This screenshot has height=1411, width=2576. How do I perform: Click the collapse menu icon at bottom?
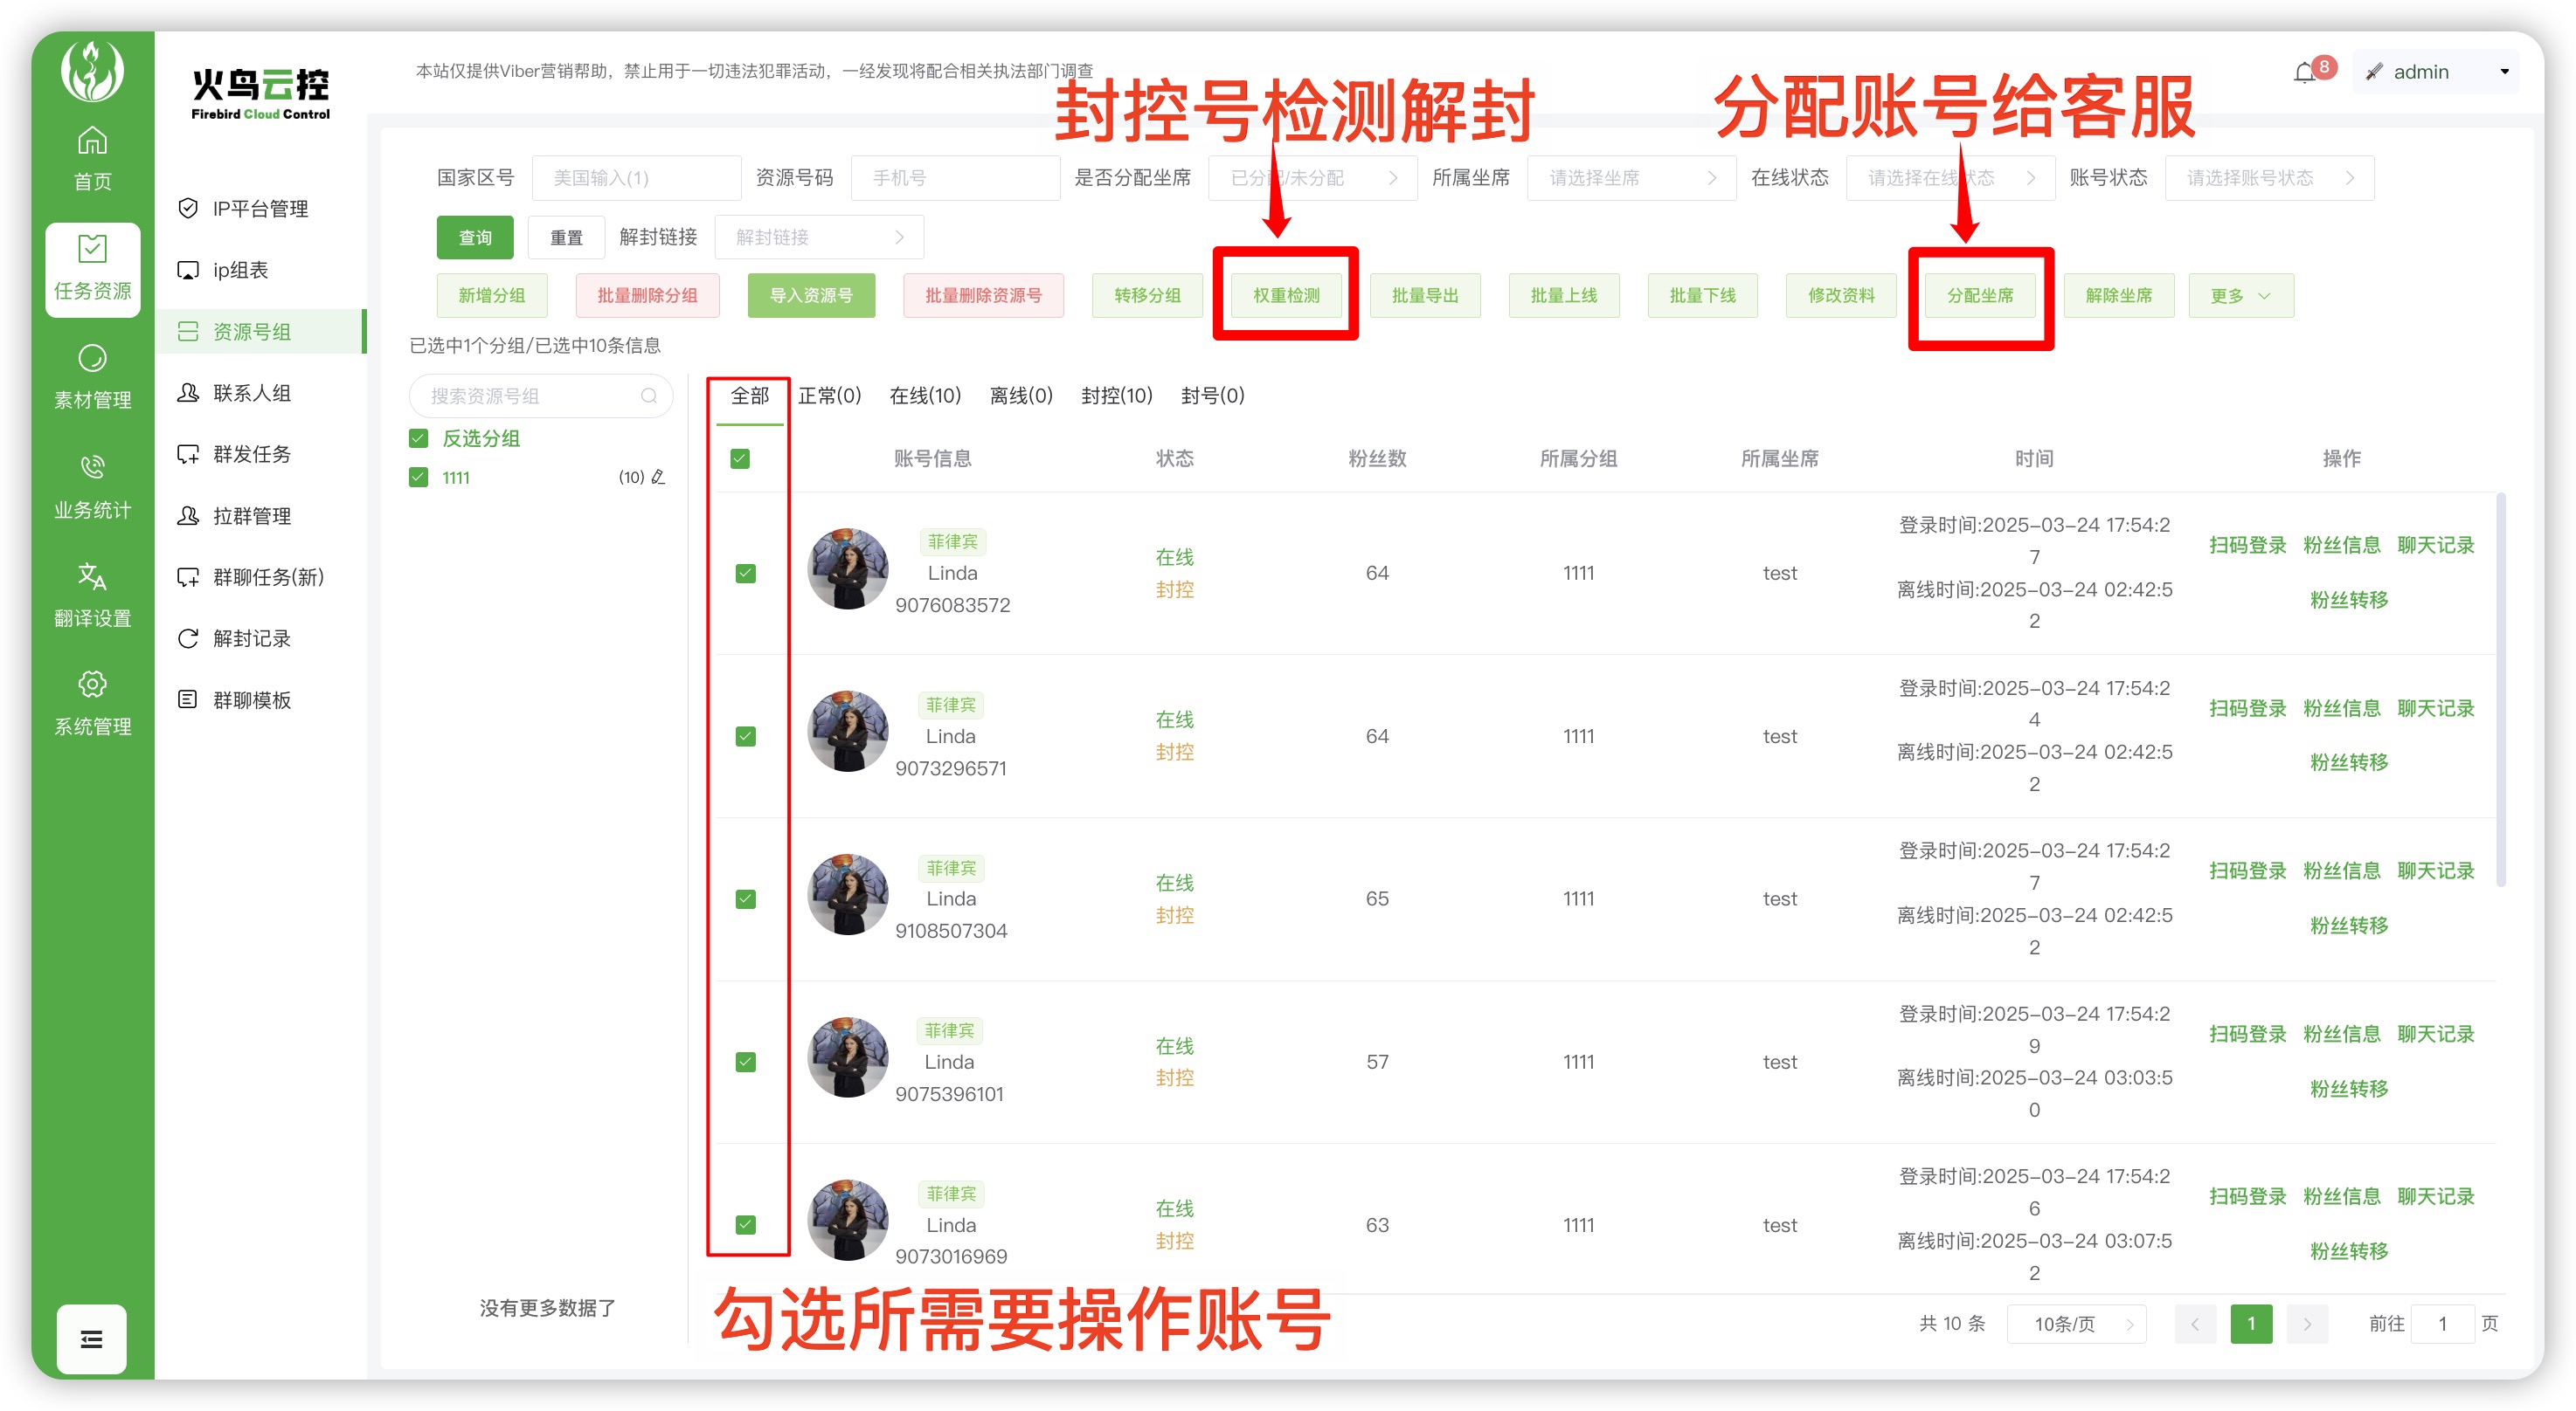point(91,1339)
